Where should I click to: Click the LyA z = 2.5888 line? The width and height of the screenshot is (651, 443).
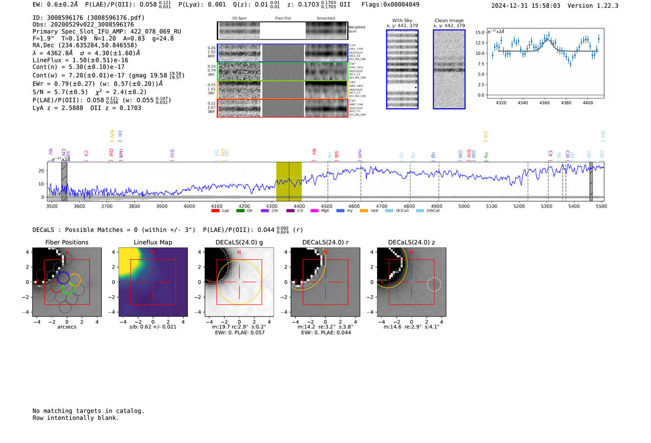87,108
